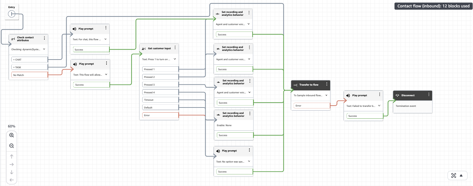Select the 'Pressed 3' output
Image resolution: width=473 pixels, height=186 pixels.
pyautogui.click(x=160, y=85)
